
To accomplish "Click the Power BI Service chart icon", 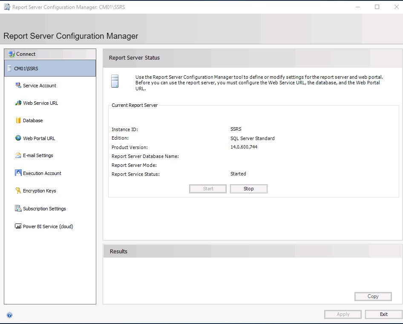I will 18,226.
